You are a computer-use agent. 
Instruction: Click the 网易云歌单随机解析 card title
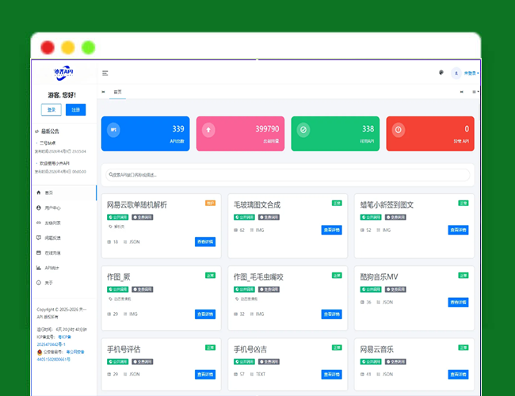[x=137, y=205]
